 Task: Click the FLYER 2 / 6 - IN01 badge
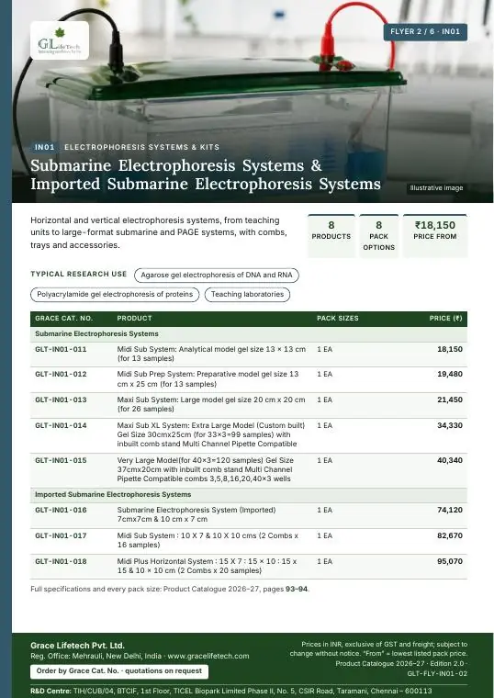(x=425, y=32)
